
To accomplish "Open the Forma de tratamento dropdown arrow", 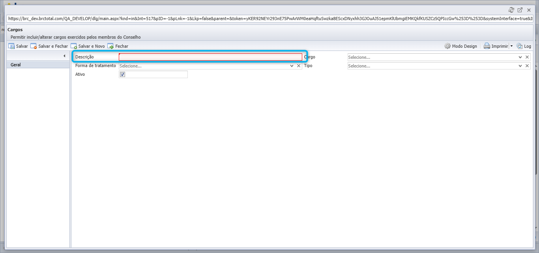I will point(292,66).
